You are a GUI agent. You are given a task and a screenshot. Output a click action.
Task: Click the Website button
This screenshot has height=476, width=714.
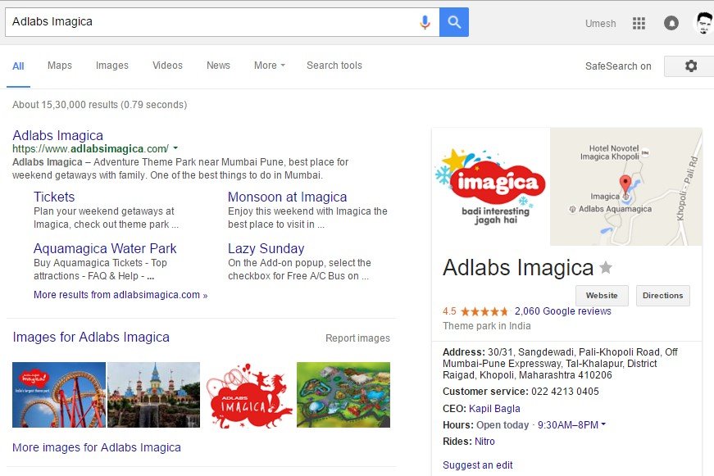click(x=602, y=295)
